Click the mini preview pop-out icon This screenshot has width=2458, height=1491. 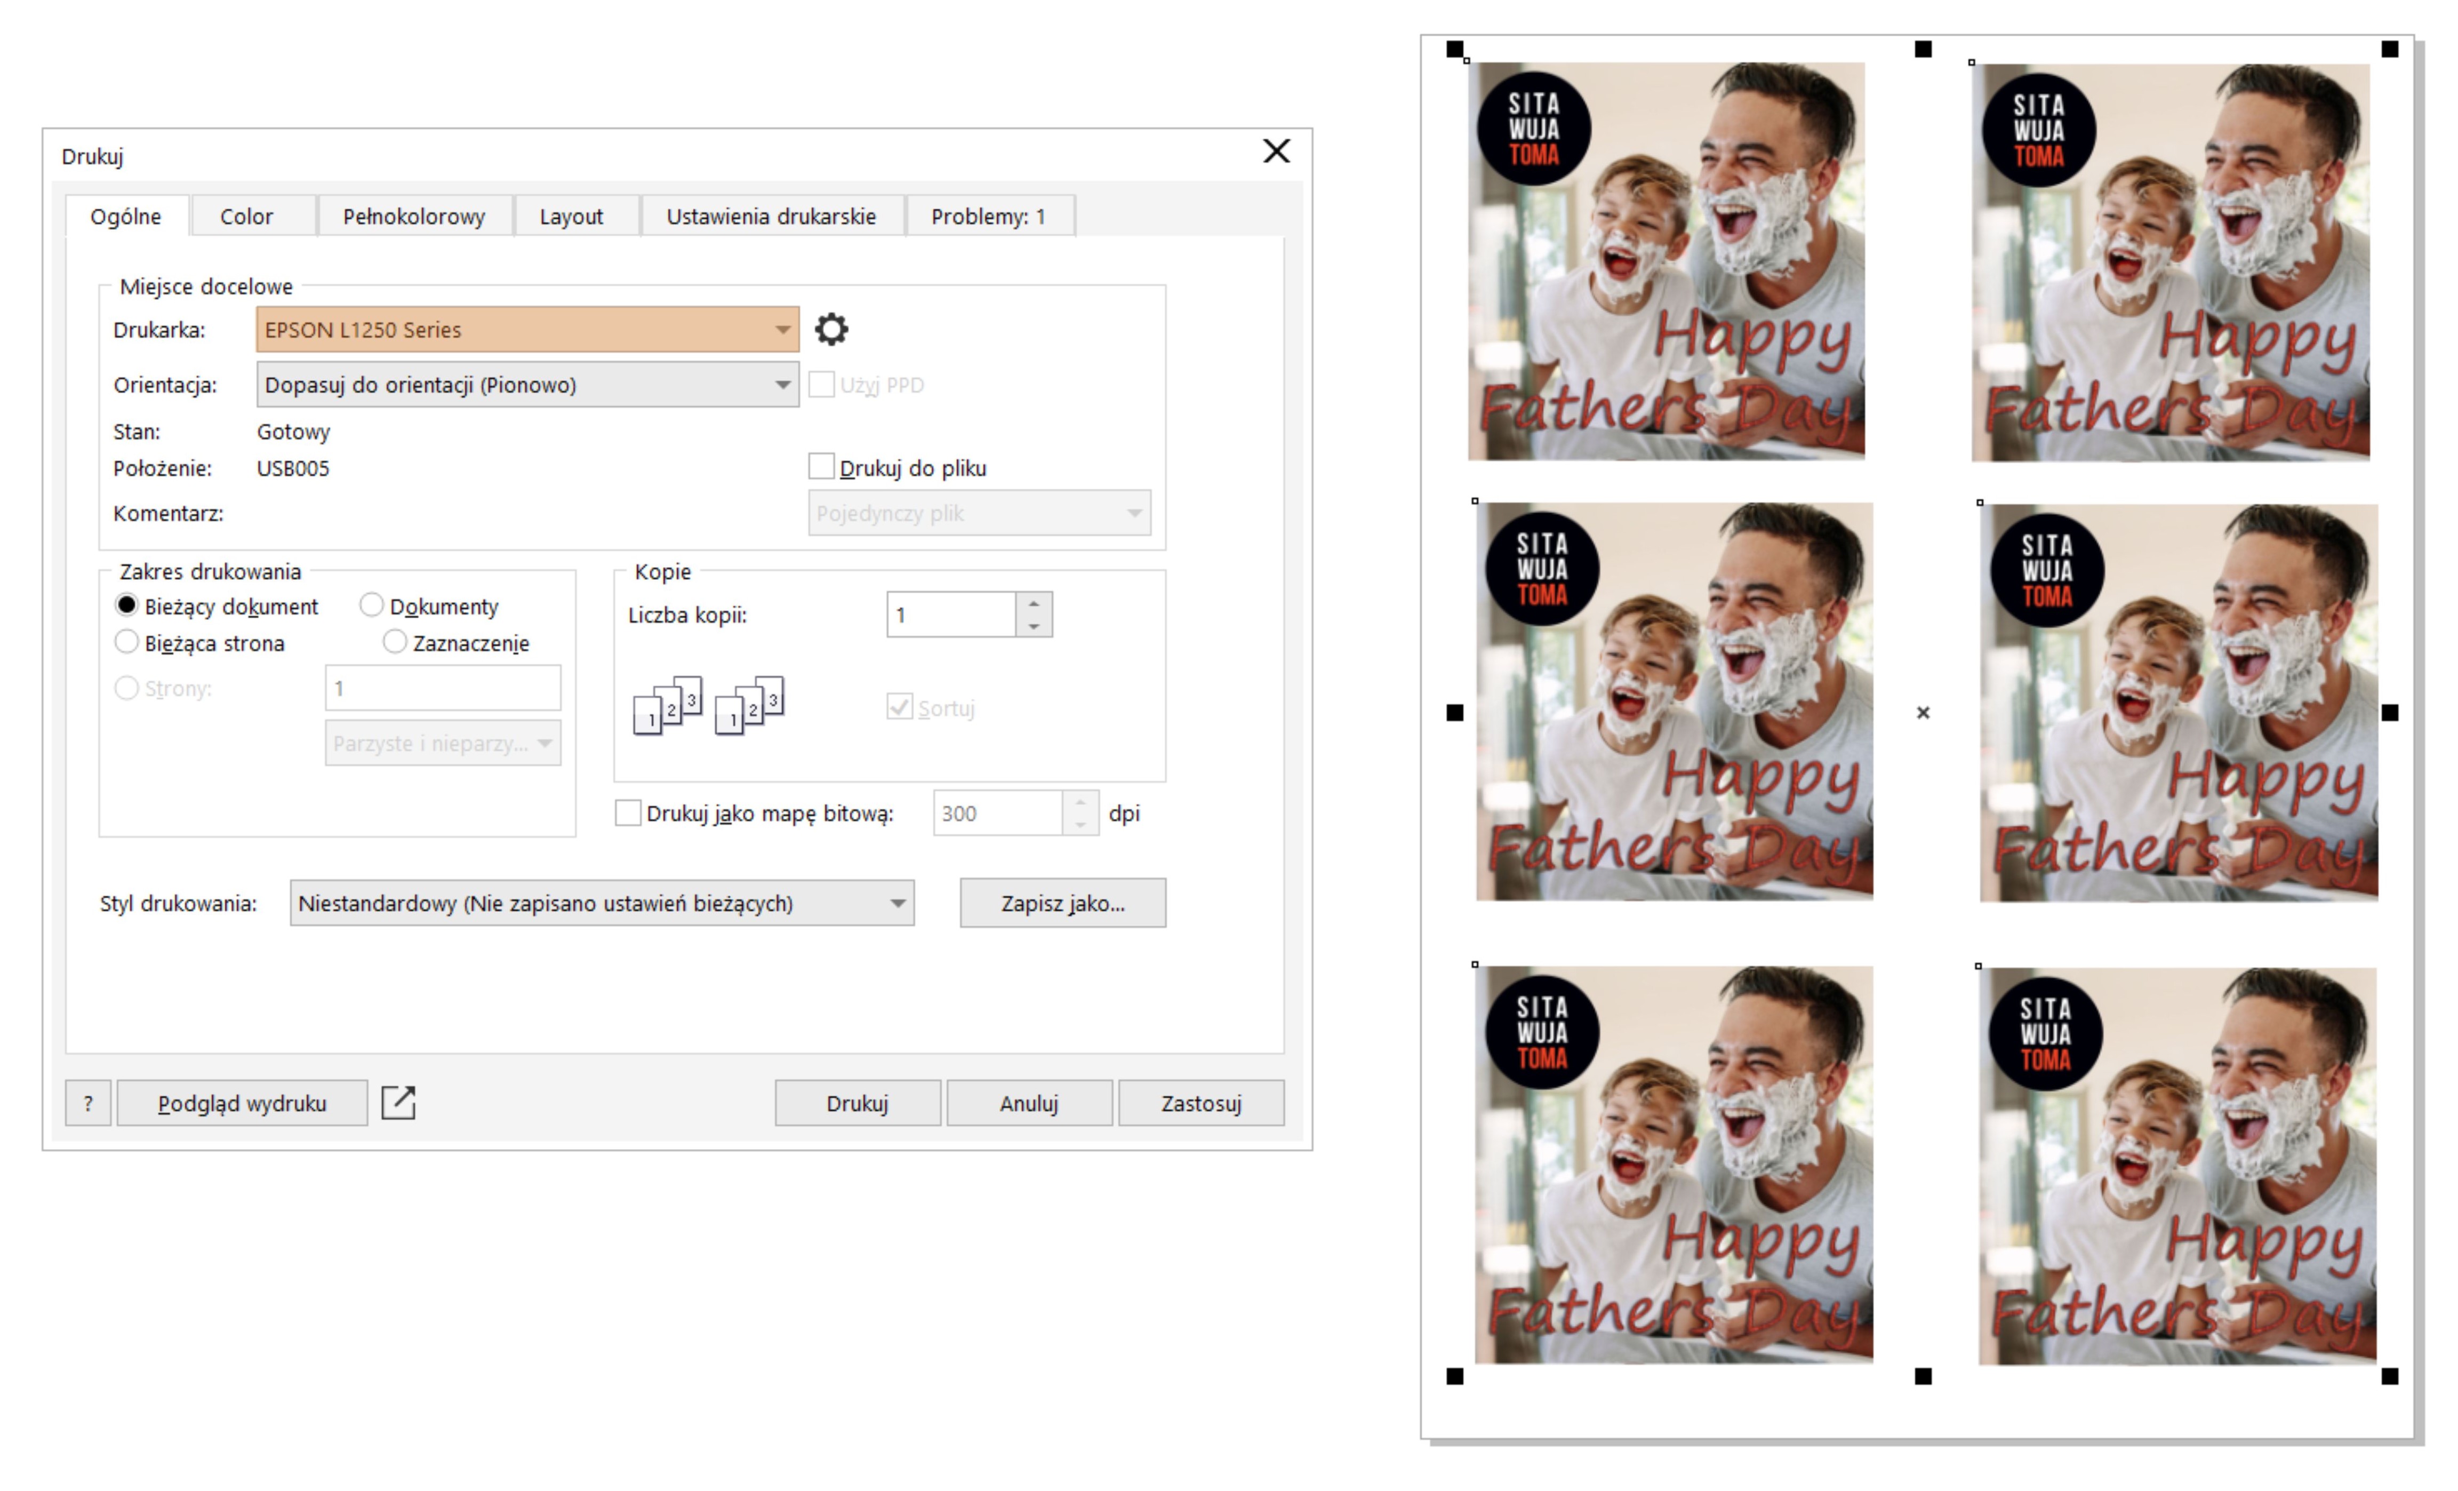click(398, 1103)
